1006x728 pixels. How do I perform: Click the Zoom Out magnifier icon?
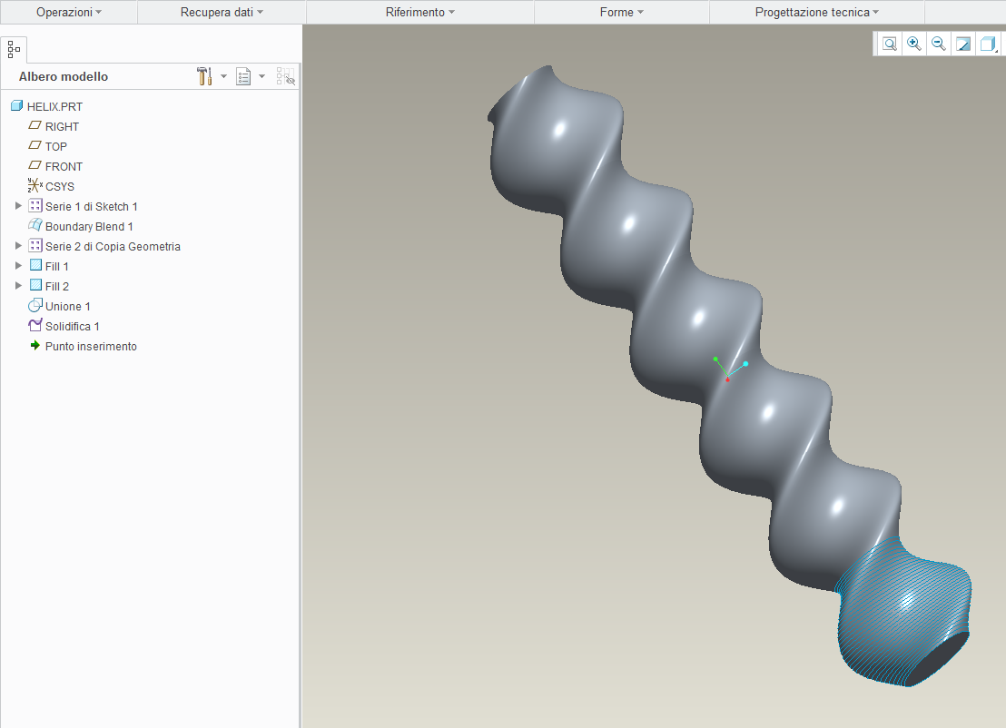pyautogui.click(x=939, y=44)
